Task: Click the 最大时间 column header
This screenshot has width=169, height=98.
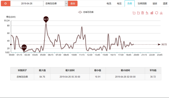Action: [x=70, y=70]
